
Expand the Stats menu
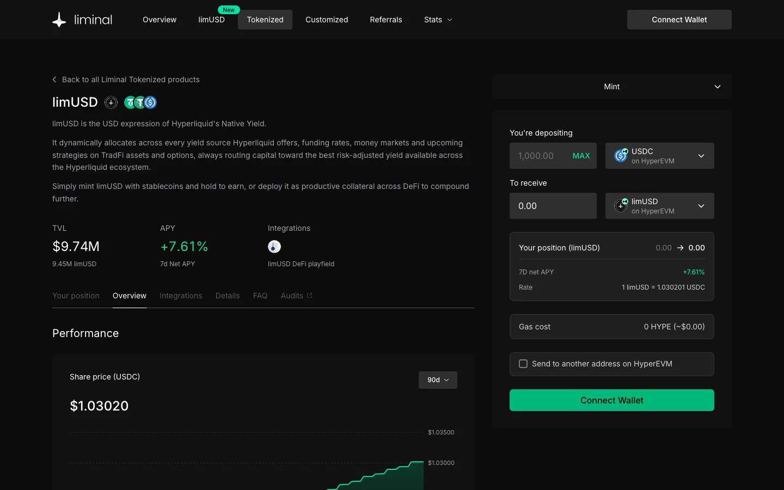click(438, 20)
